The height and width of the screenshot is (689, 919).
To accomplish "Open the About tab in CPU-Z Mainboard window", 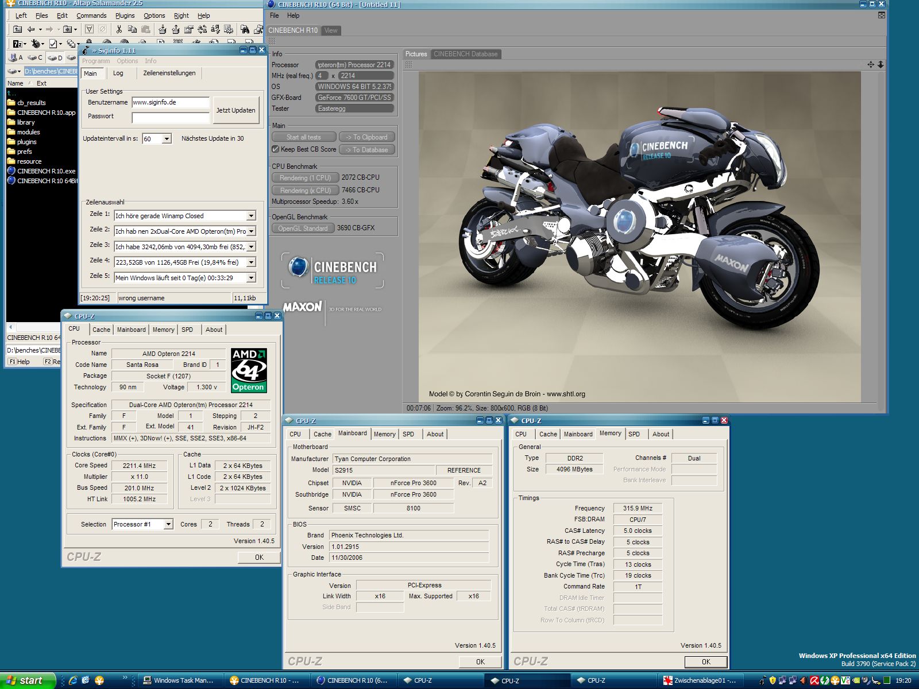I will 435,434.
